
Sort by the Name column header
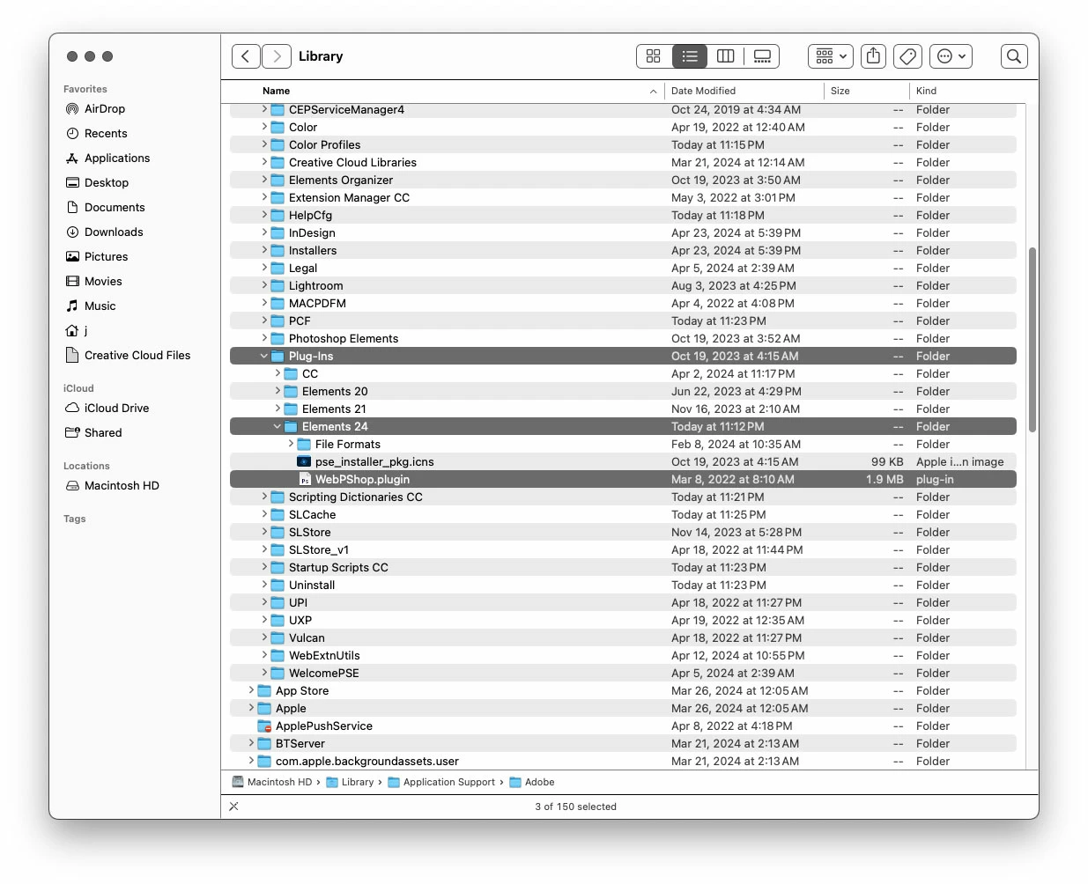[x=276, y=91]
